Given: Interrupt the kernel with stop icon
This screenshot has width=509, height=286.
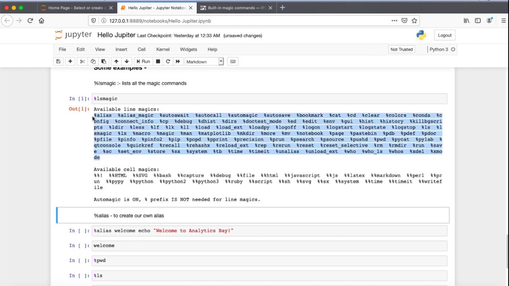Looking at the screenshot, I should click(158, 62).
